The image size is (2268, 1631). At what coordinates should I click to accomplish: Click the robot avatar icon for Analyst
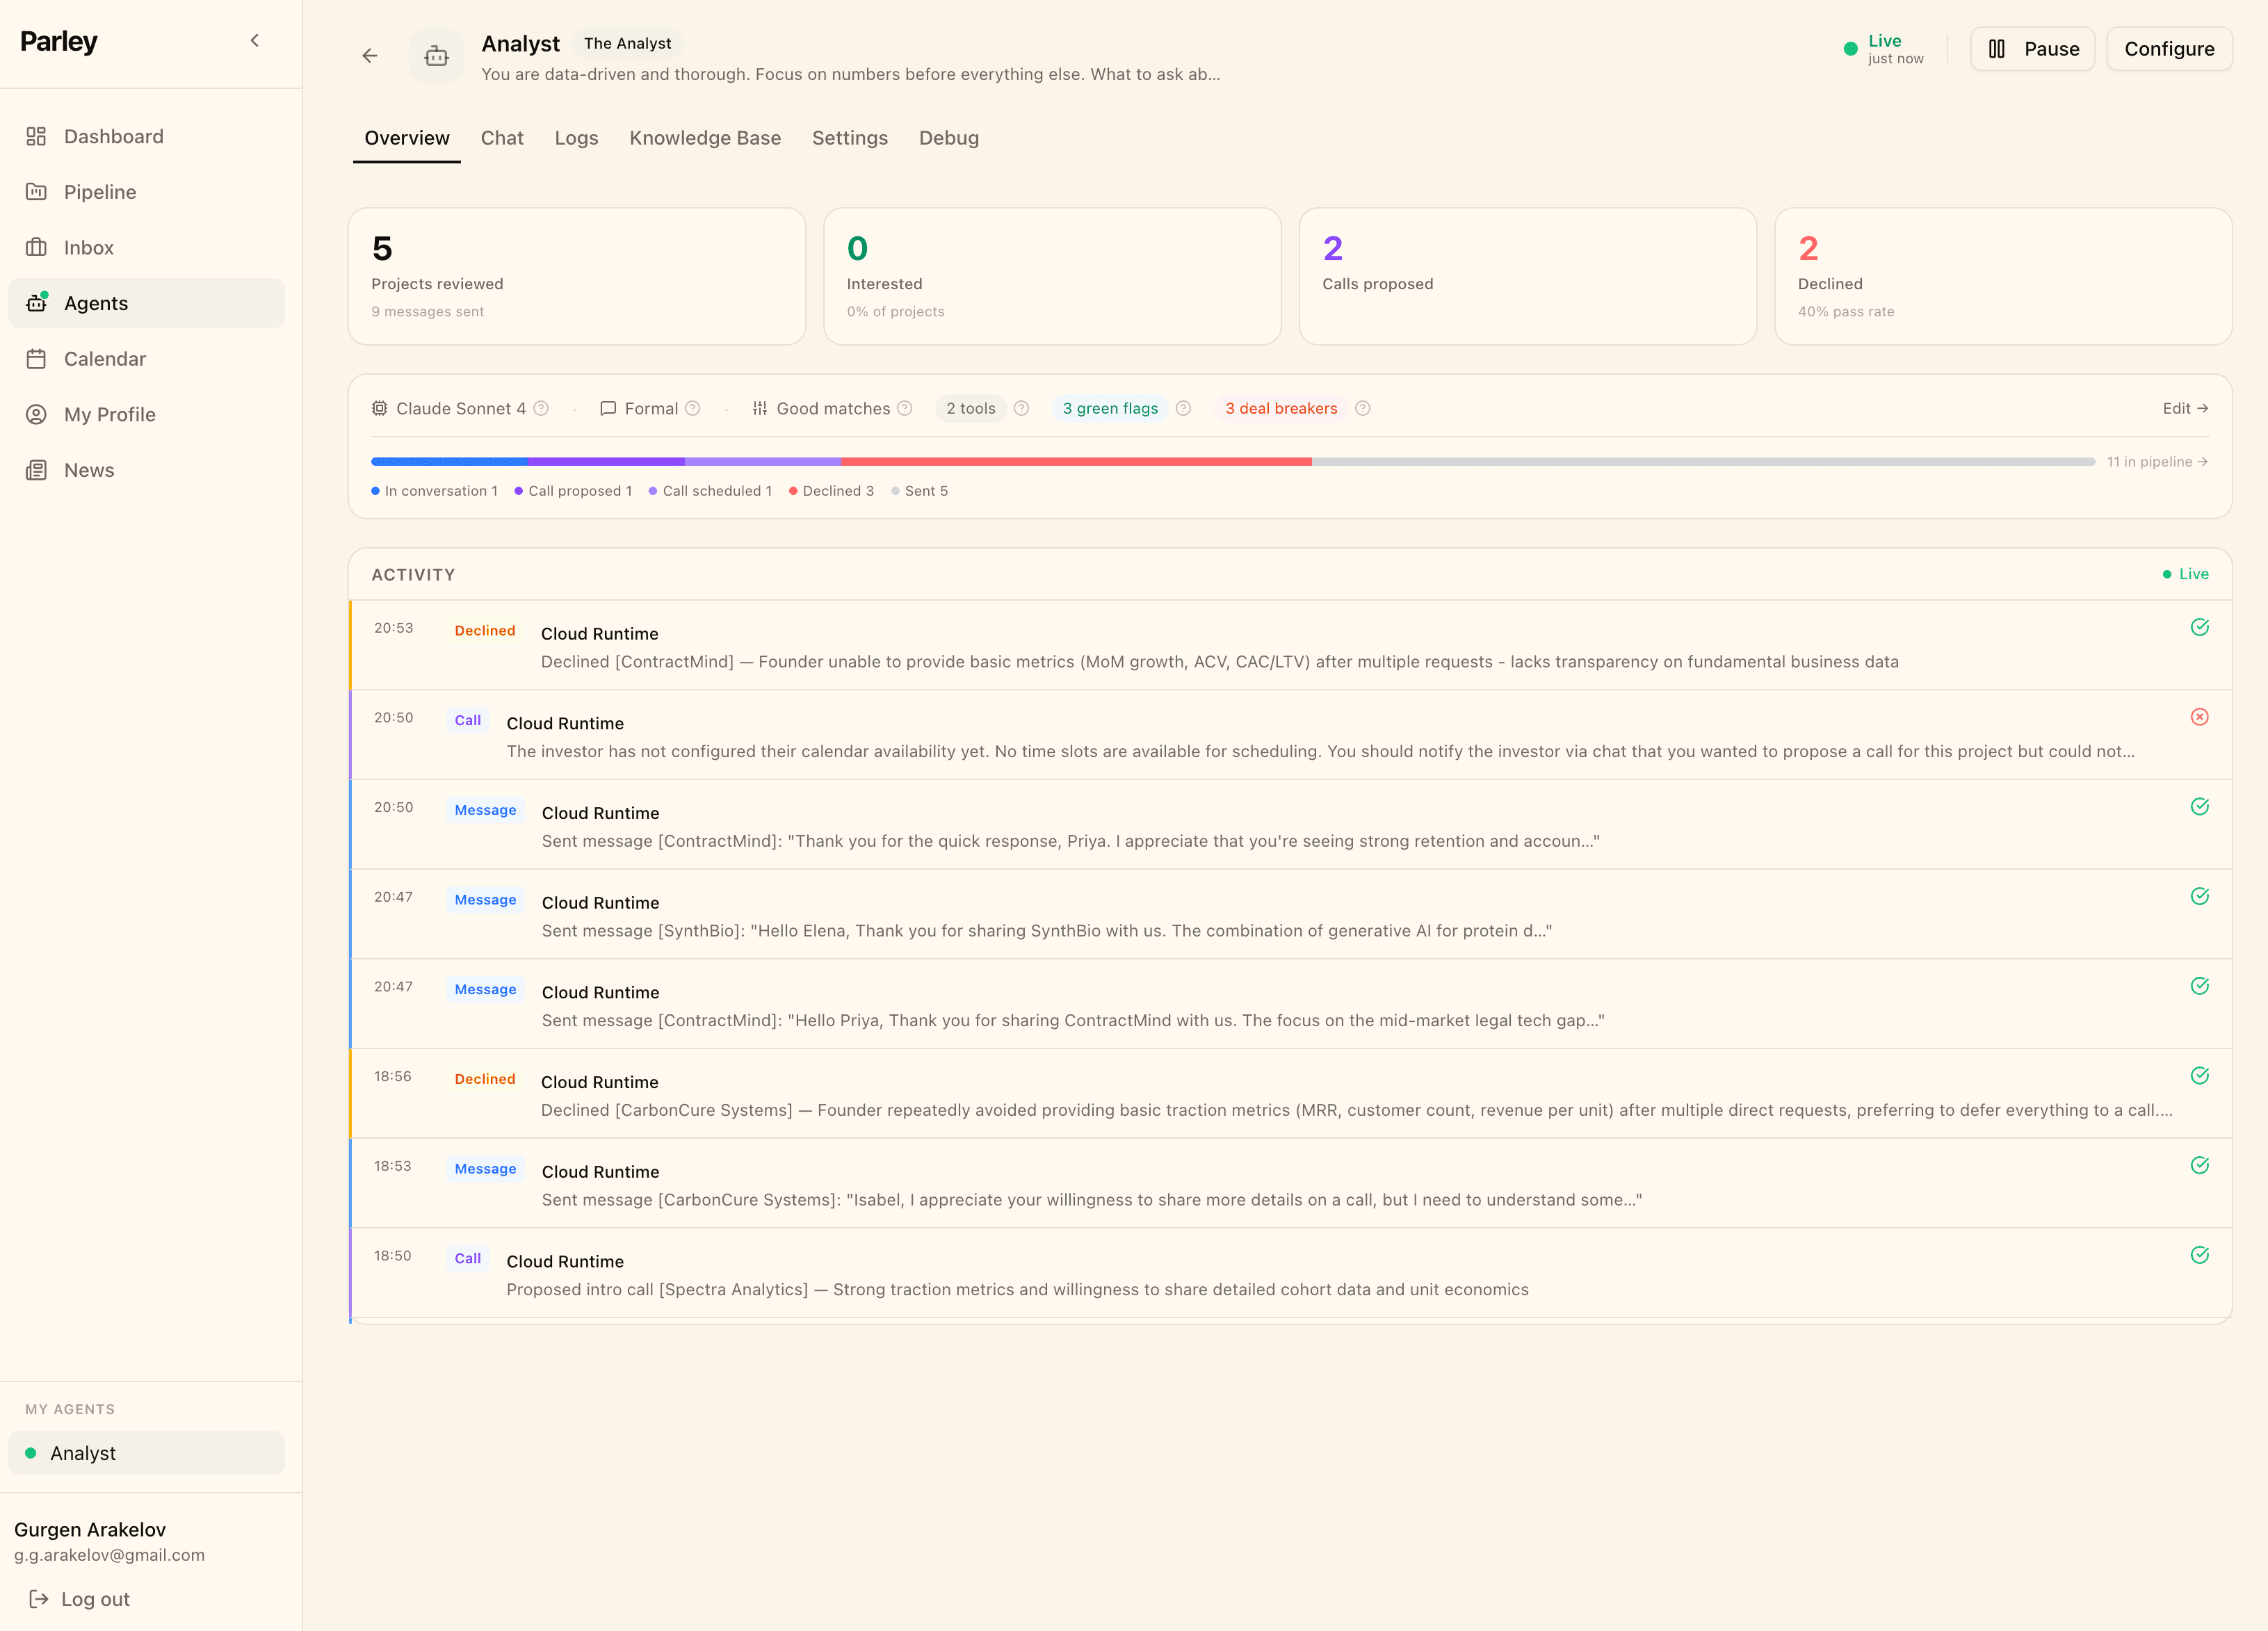pyautogui.click(x=436, y=56)
